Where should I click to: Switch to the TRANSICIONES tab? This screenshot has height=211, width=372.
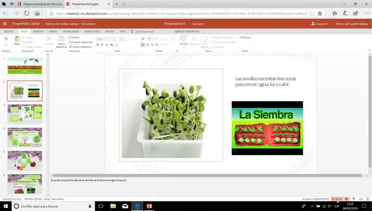click(x=71, y=31)
